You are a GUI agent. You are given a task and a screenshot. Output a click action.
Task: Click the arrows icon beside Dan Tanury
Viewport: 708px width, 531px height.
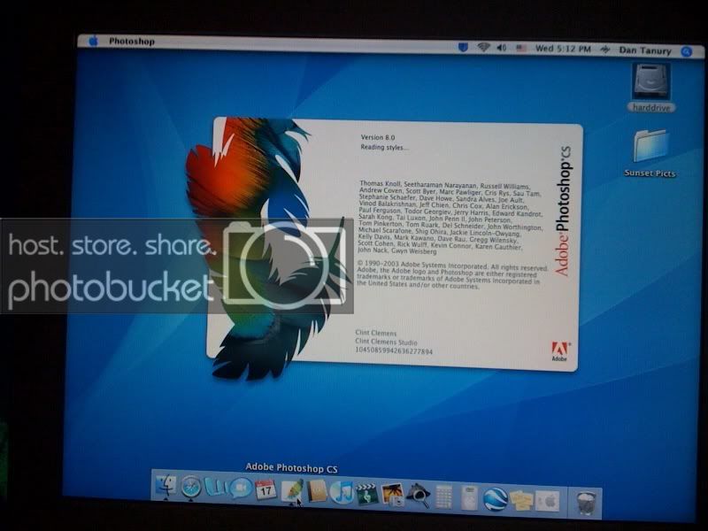[605, 50]
